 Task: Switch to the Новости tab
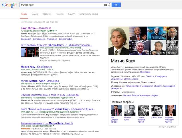(x=60, y=14)
